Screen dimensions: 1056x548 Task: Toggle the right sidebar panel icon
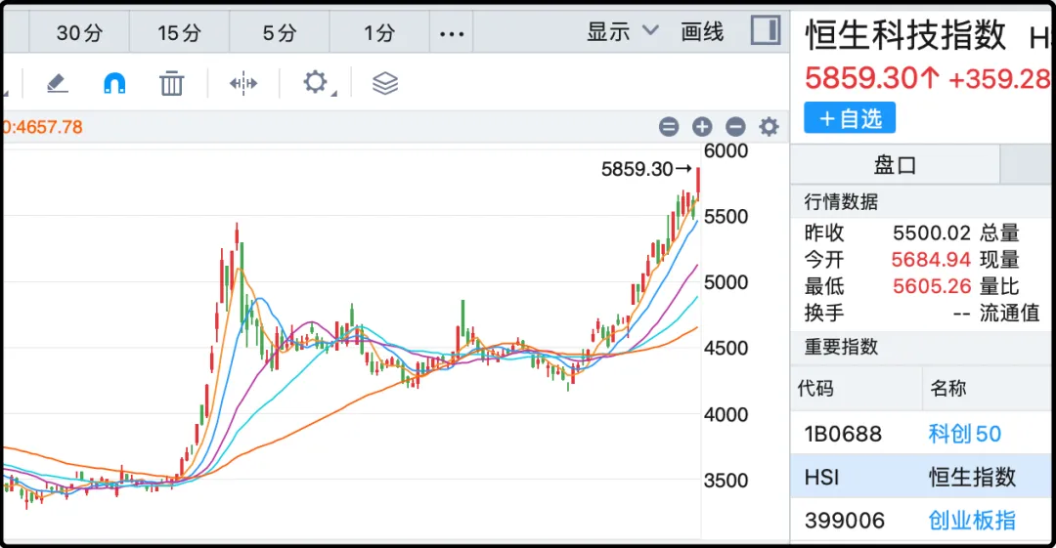coord(766,30)
